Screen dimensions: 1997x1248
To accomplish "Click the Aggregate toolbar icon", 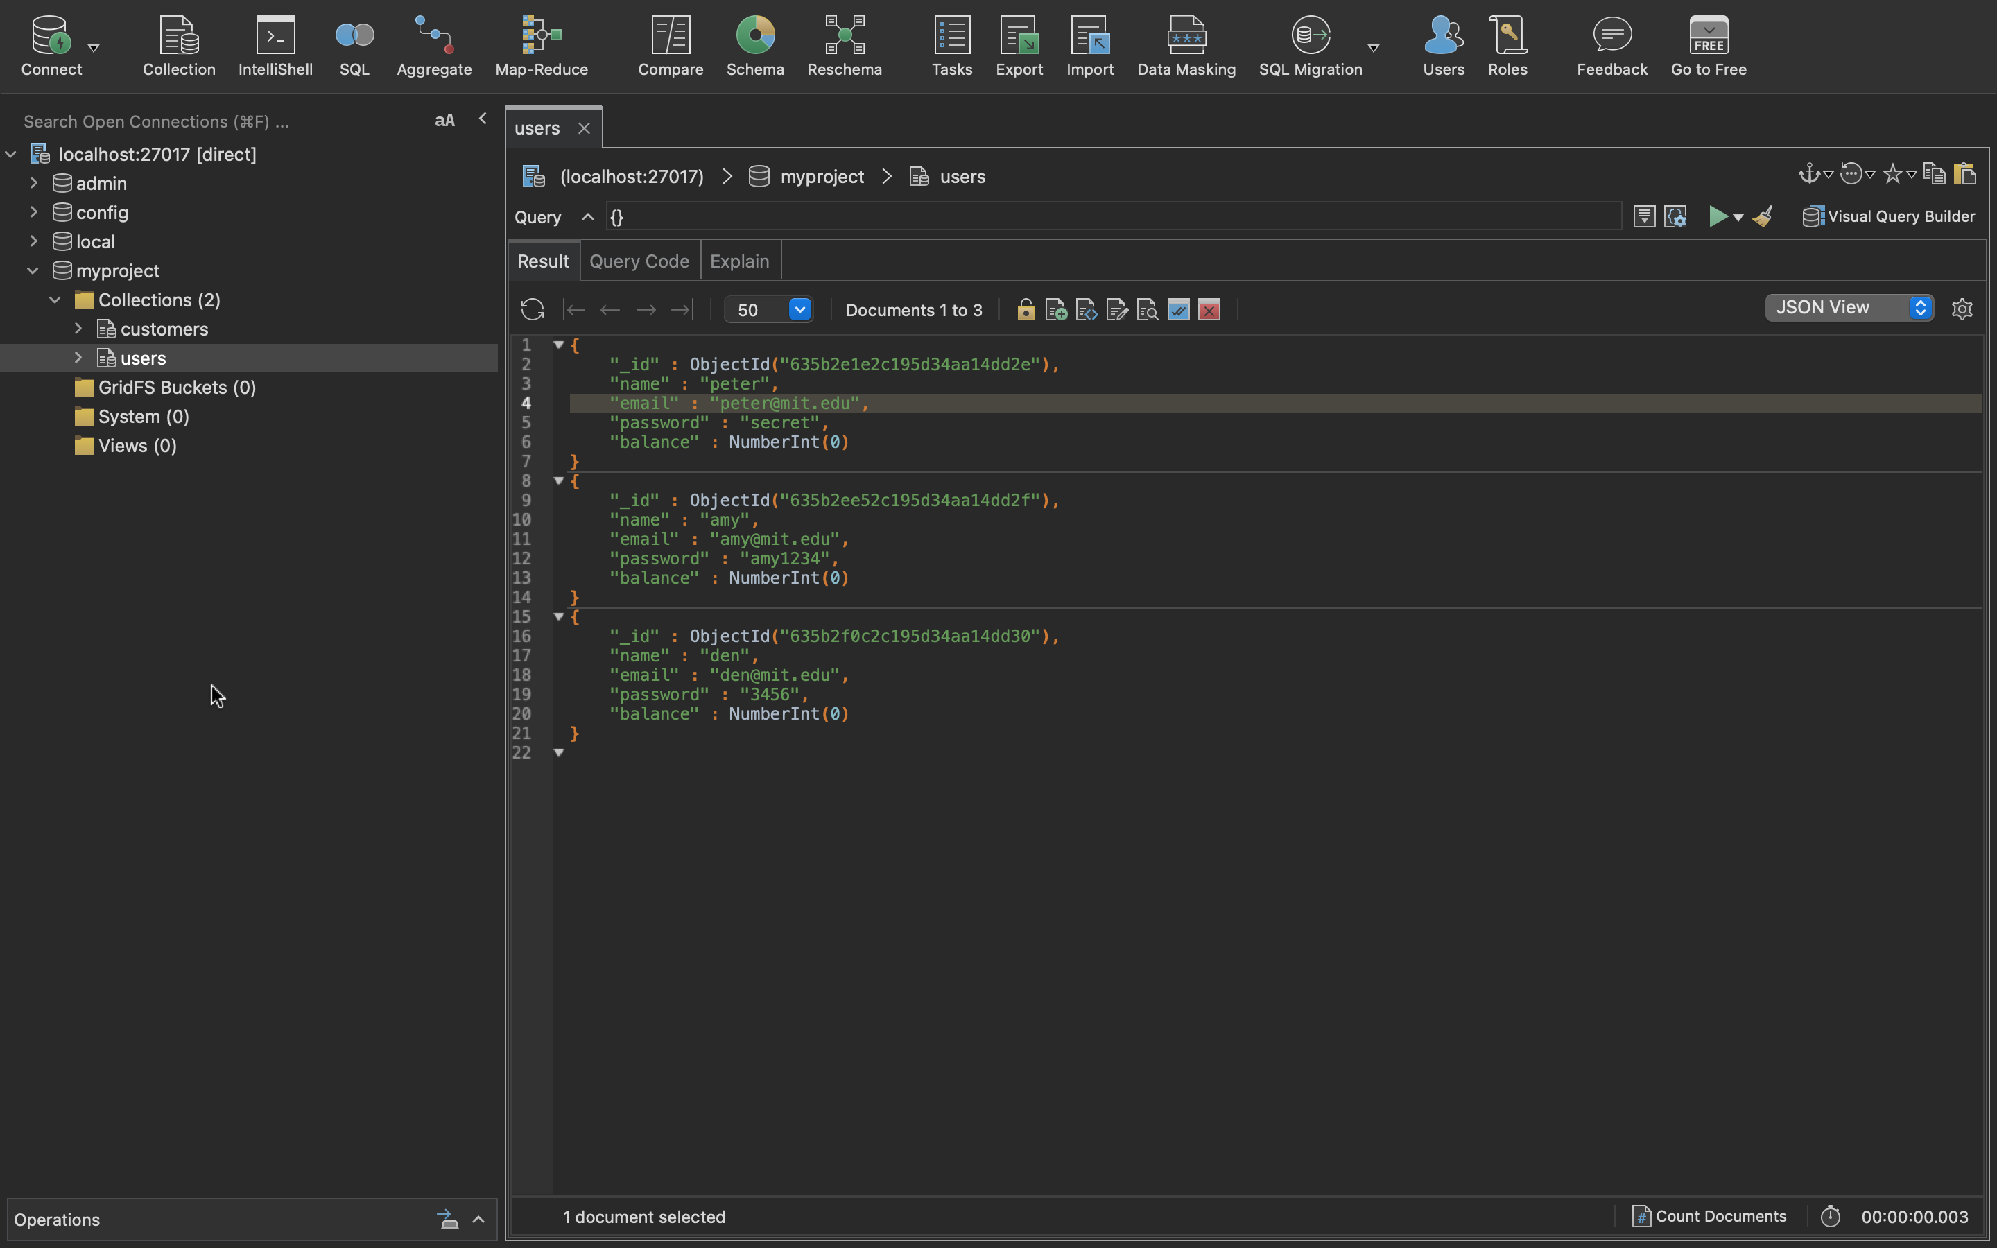I will point(434,47).
